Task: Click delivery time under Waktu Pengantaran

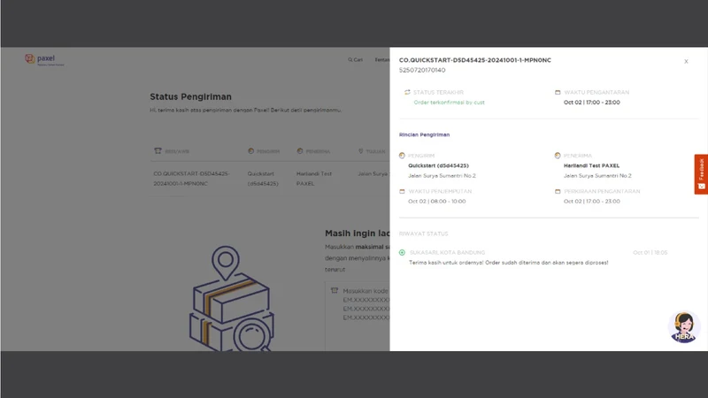Action: coord(591,103)
